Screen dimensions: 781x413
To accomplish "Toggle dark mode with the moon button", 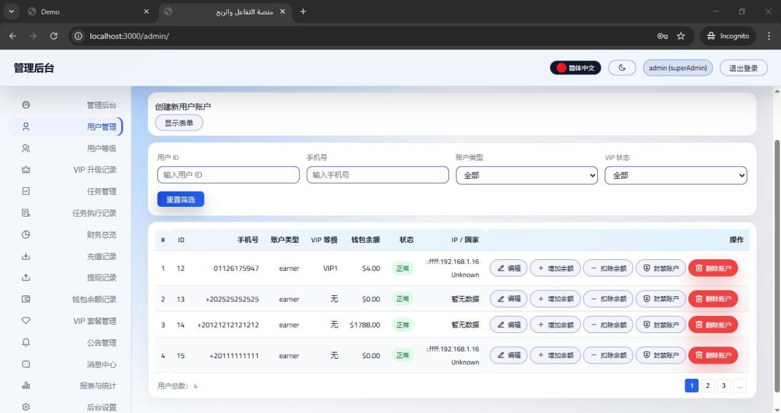I will [x=622, y=68].
